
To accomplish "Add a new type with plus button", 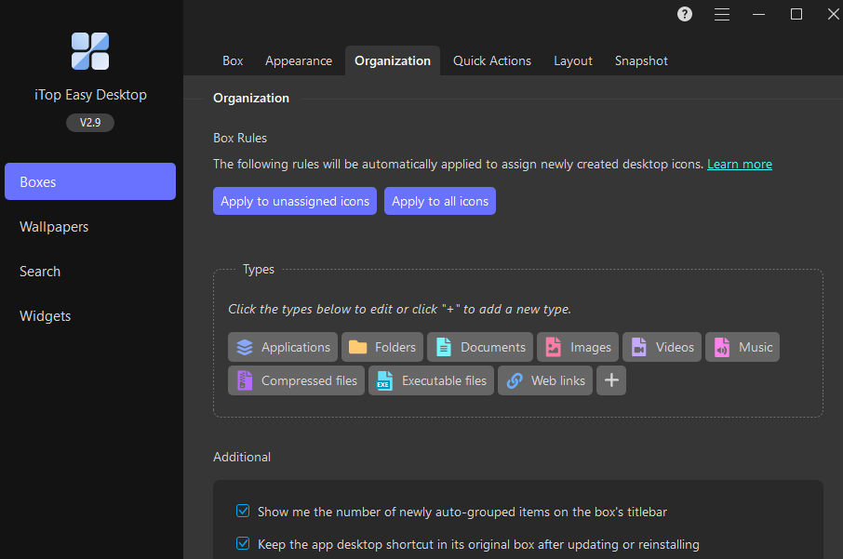I will tap(611, 380).
